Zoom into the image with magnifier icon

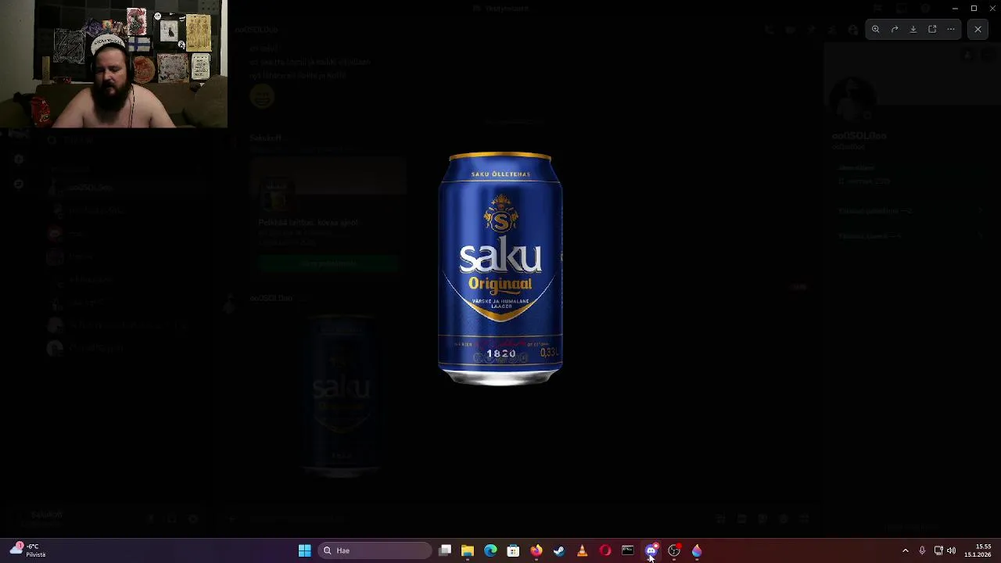click(x=876, y=29)
